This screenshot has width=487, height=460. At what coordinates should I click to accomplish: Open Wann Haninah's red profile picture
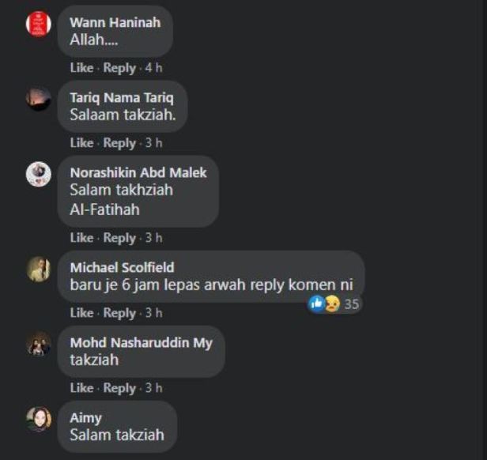tap(39, 24)
